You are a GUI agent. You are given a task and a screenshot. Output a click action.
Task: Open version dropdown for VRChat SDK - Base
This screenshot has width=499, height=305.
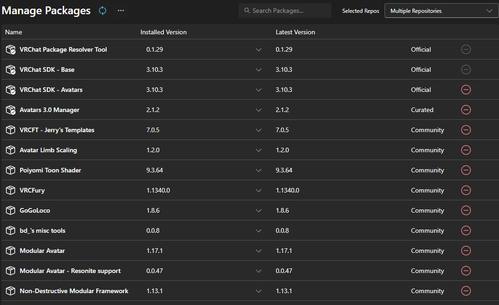259,70
